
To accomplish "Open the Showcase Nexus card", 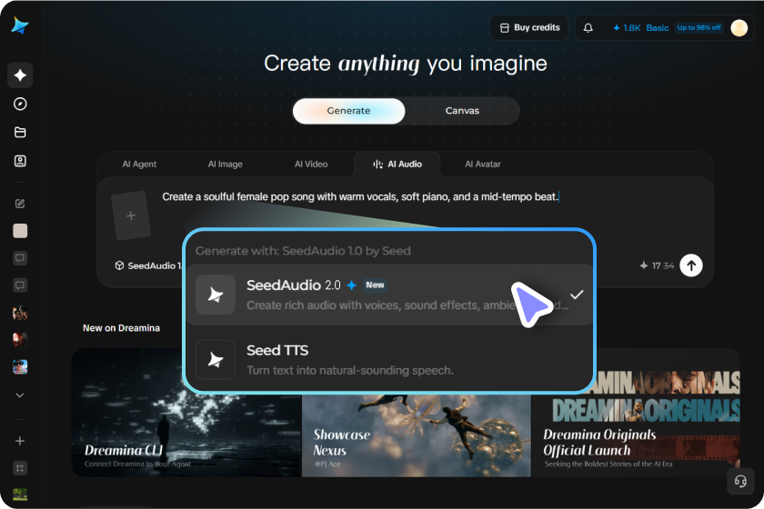I will (x=417, y=435).
